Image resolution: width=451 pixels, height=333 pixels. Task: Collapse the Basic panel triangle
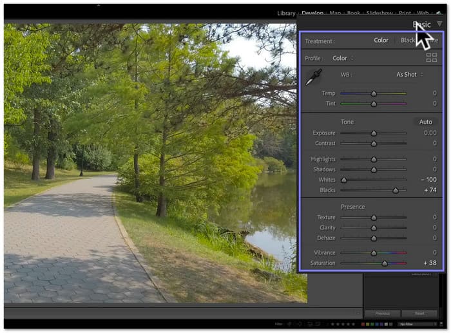pos(439,24)
